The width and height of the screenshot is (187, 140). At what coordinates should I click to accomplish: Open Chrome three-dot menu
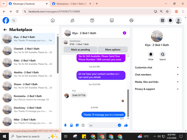183,12
